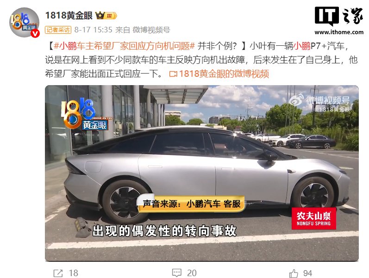The height and width of the screenshot is (278, 369).
Task: Click the 记者采访 tag label
Action: tap(58, 30)
